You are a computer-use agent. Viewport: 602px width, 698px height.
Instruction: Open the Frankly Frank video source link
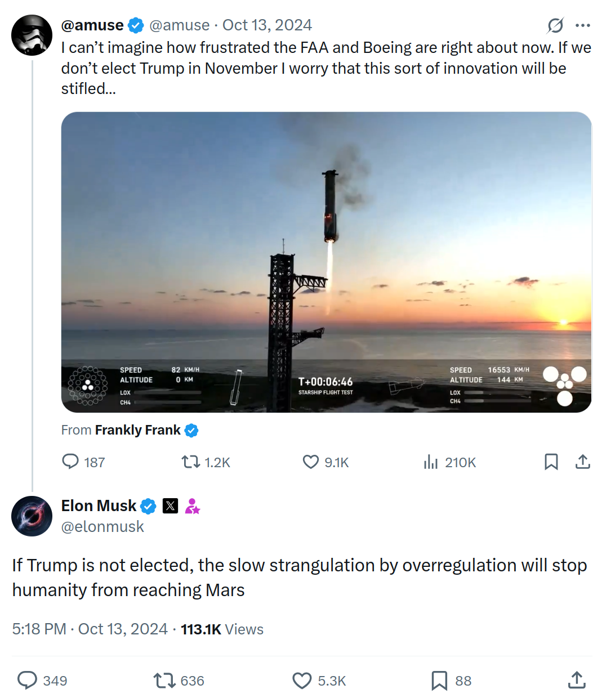pos(138,430)
